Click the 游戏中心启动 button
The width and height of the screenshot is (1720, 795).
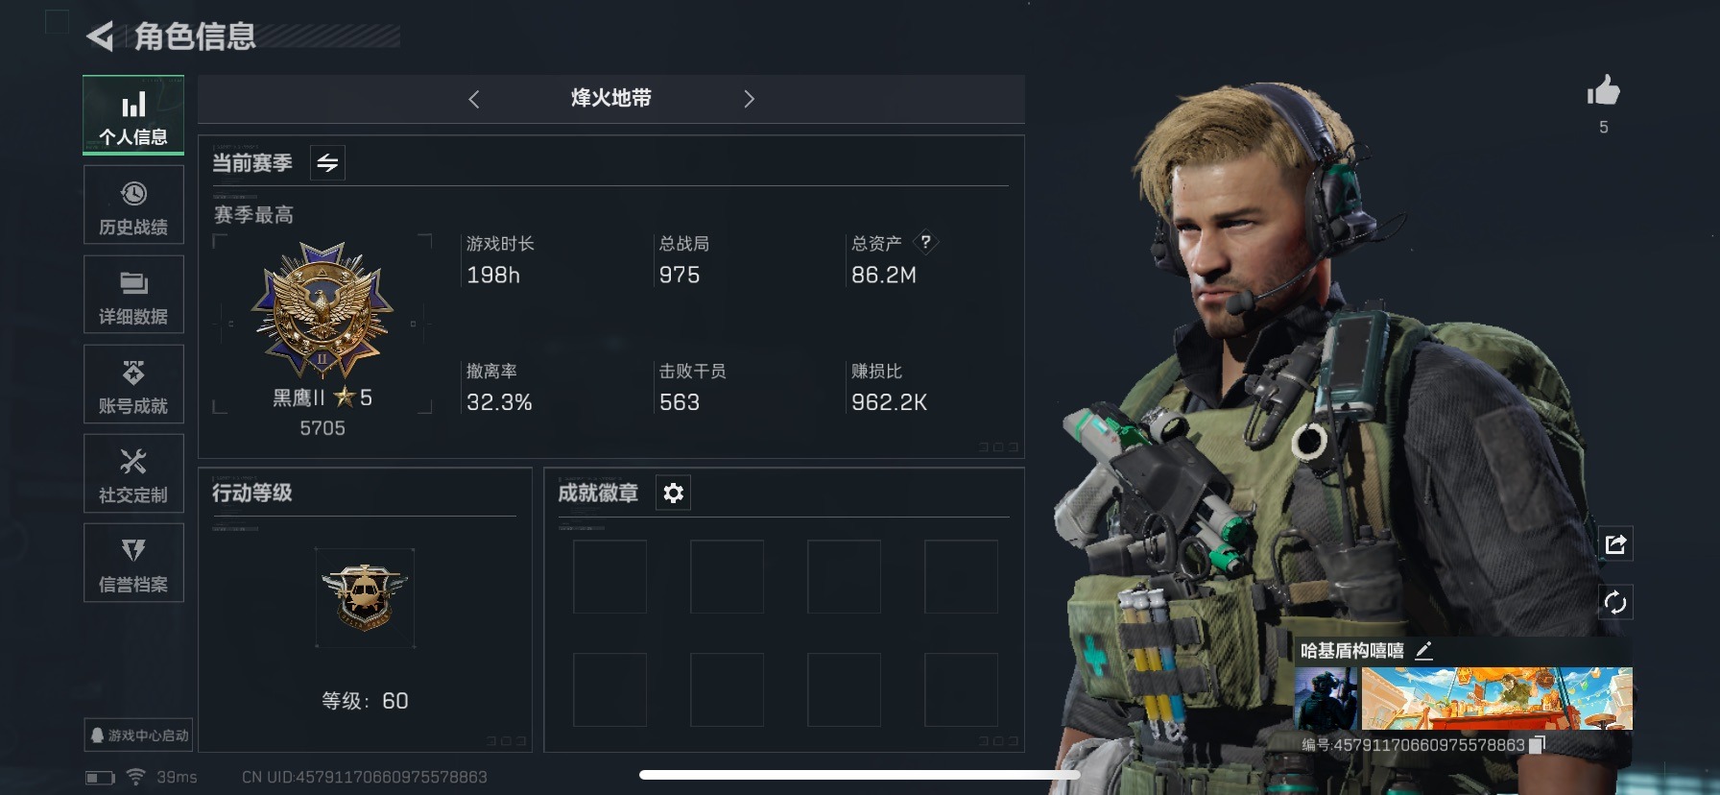click(139, 735)
